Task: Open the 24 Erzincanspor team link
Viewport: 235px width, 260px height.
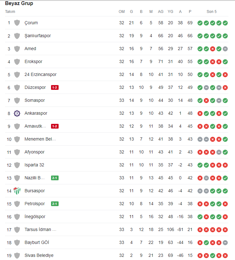Action: [41, 75]
